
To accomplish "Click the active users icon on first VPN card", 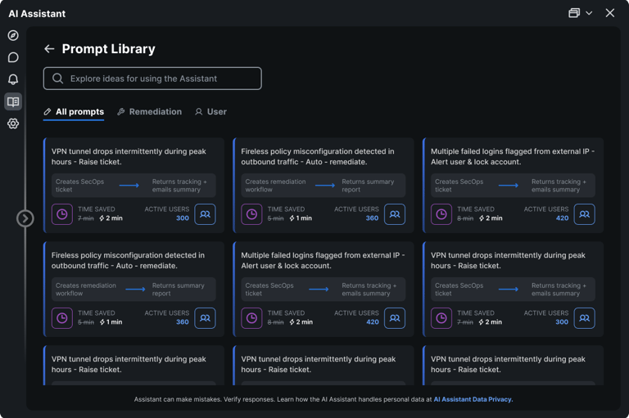I will 205,214.
